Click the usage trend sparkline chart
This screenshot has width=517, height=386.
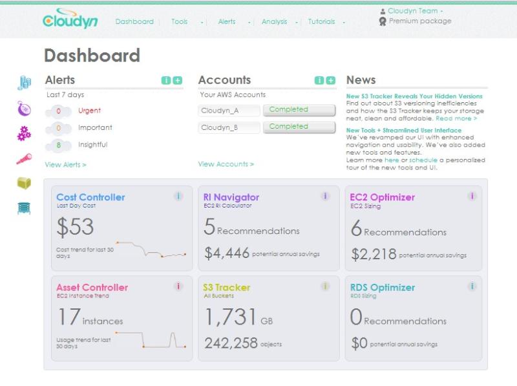click(151, 340)
